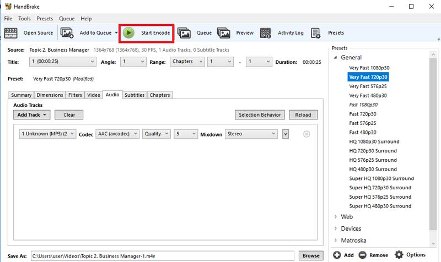Image resolution: width=441 pixels, height=262 pixels.
Task: Click the Browse button
Action: (x=311, y=256)
